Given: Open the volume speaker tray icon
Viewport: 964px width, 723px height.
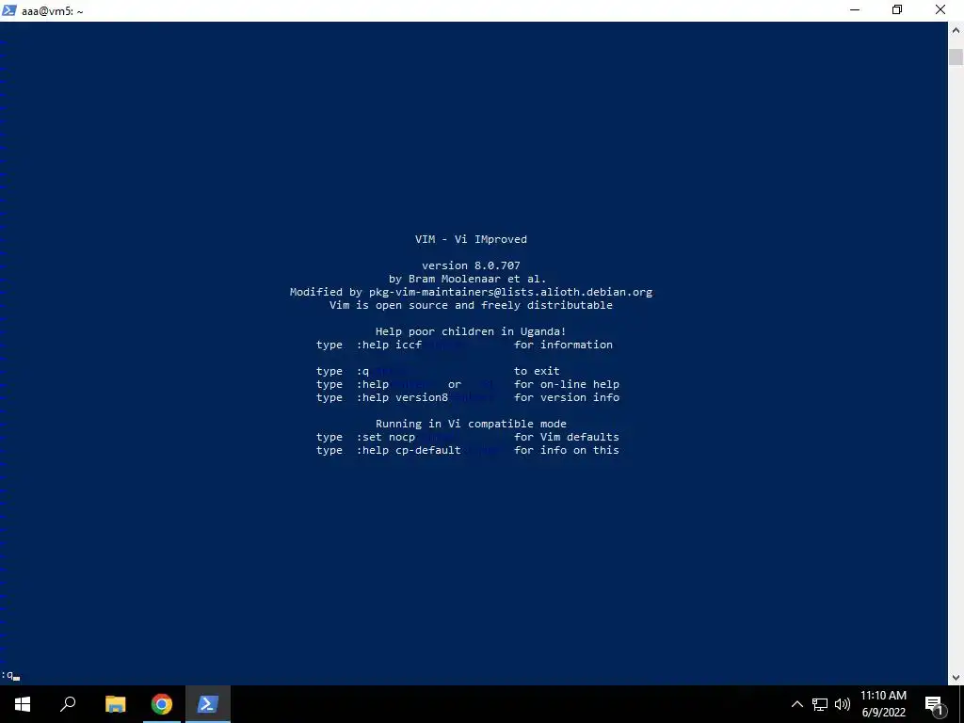Looking at the screenshot, I should click(x=843, y=704).
